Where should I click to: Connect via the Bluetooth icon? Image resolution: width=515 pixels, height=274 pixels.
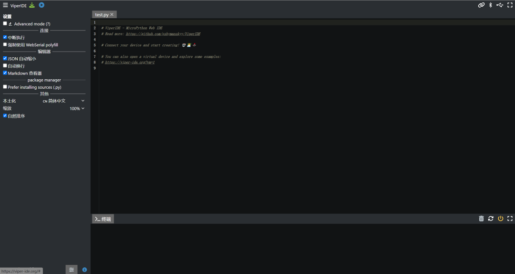[x=490, y=5]
